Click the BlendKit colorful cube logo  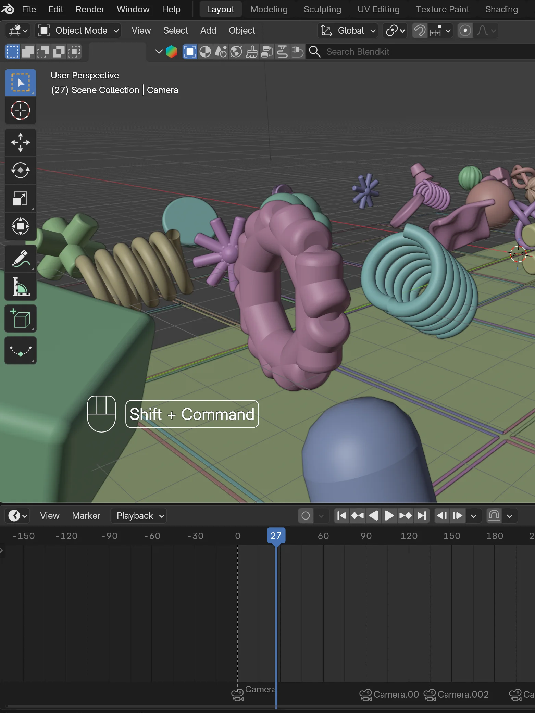(171, 52)
